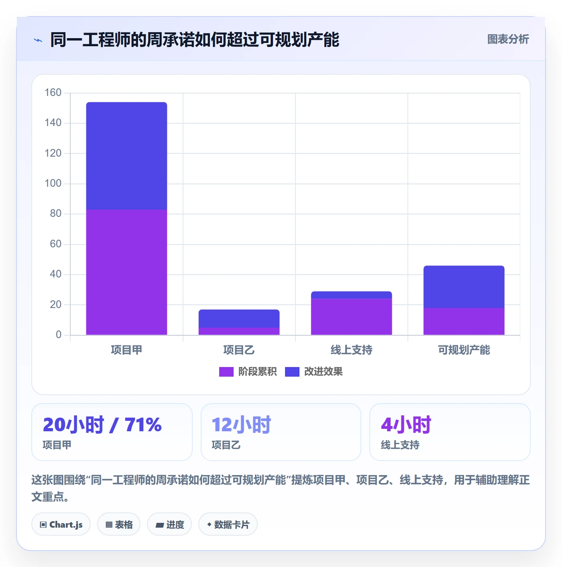Click the 60 y-axis tick label
Viewport: 562px width, 567px height.
click(56, 244)
